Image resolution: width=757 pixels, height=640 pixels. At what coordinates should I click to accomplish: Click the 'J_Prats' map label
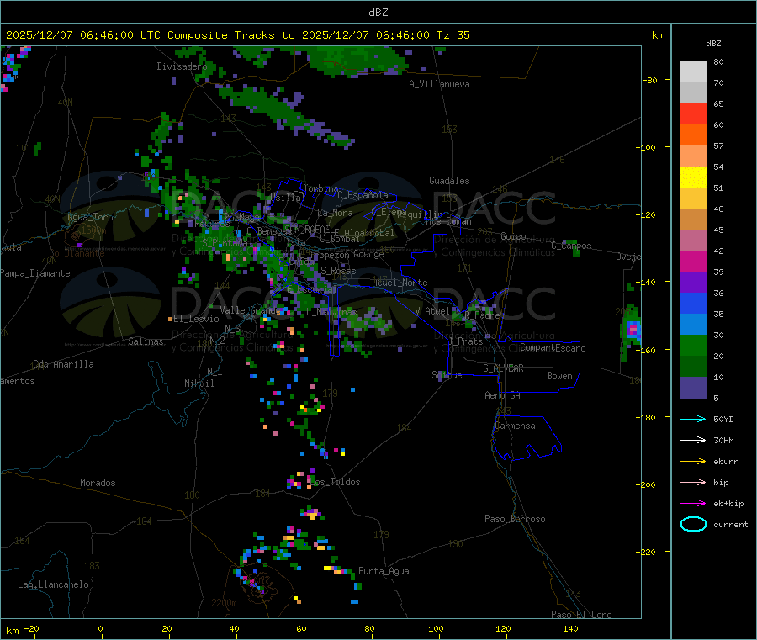pyautogui.click(x=466, y=341)
